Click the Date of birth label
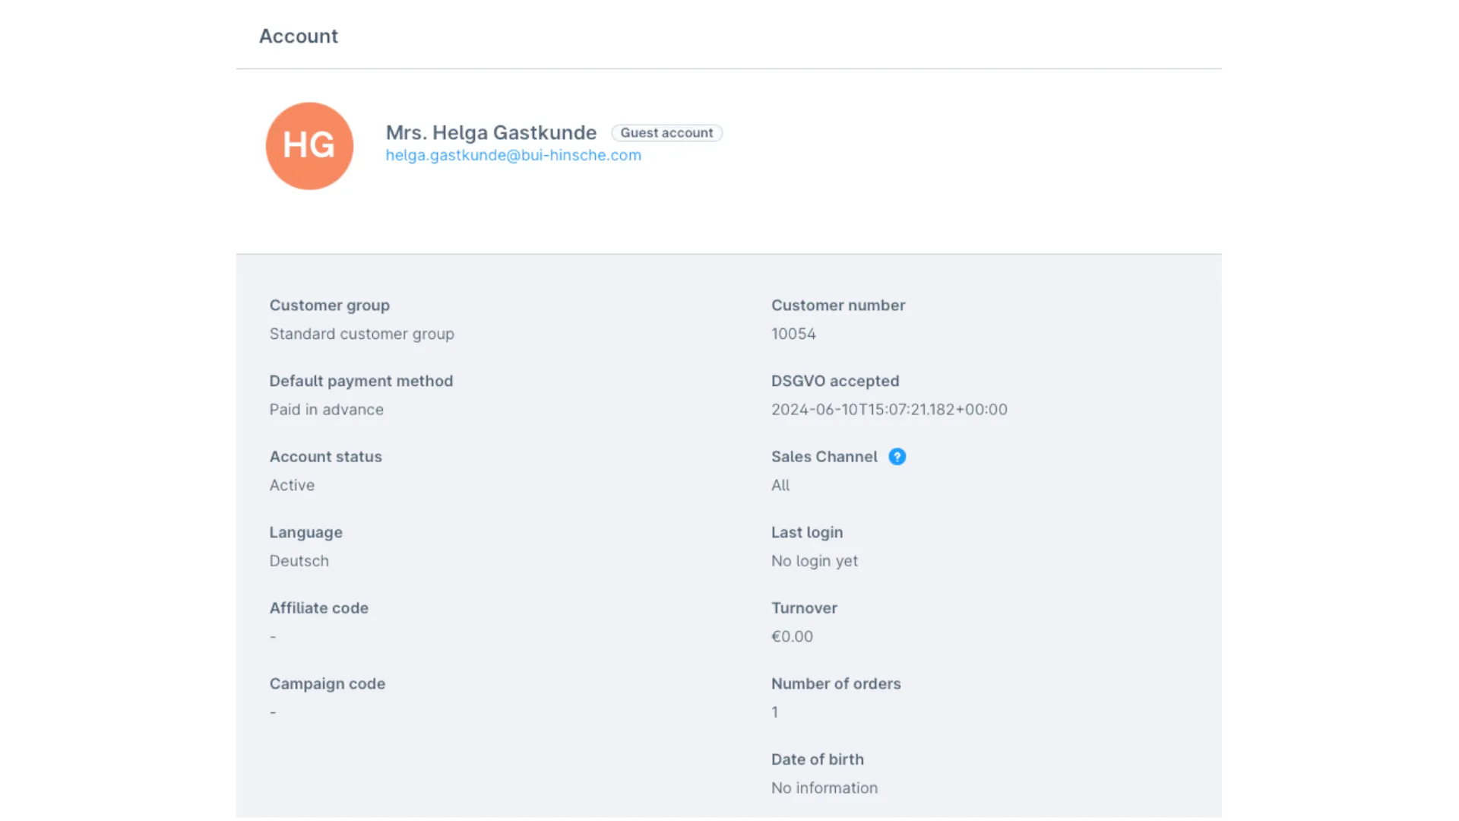This screenshot has width=1459, height=821. [x=817, y=759]
